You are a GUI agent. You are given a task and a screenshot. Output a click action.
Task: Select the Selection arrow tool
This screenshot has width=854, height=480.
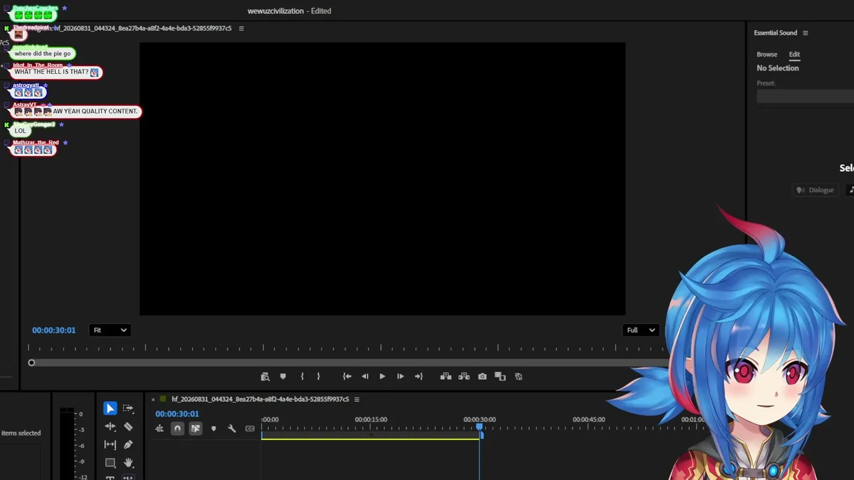pos(110,408)
